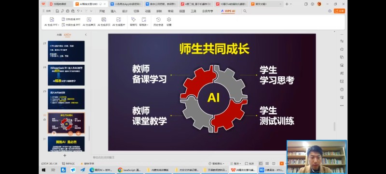Click the 帮我写 icon
The image size is (386, 174).
[x=134, y=19]
